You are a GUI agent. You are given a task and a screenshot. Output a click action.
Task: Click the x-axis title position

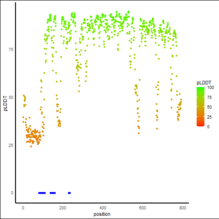point(102,214)
